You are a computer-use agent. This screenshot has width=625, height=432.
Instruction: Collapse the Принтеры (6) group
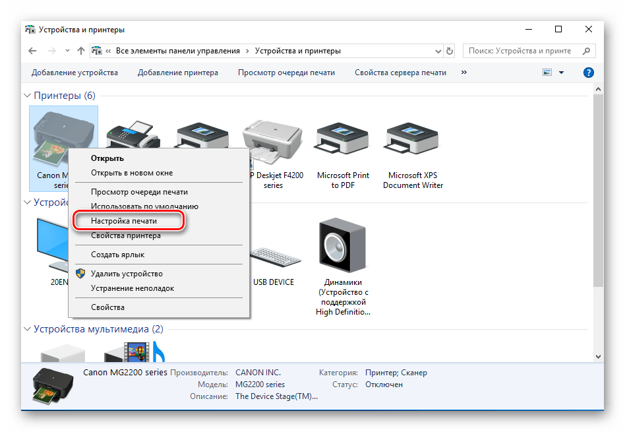click(x=28, y=96)
